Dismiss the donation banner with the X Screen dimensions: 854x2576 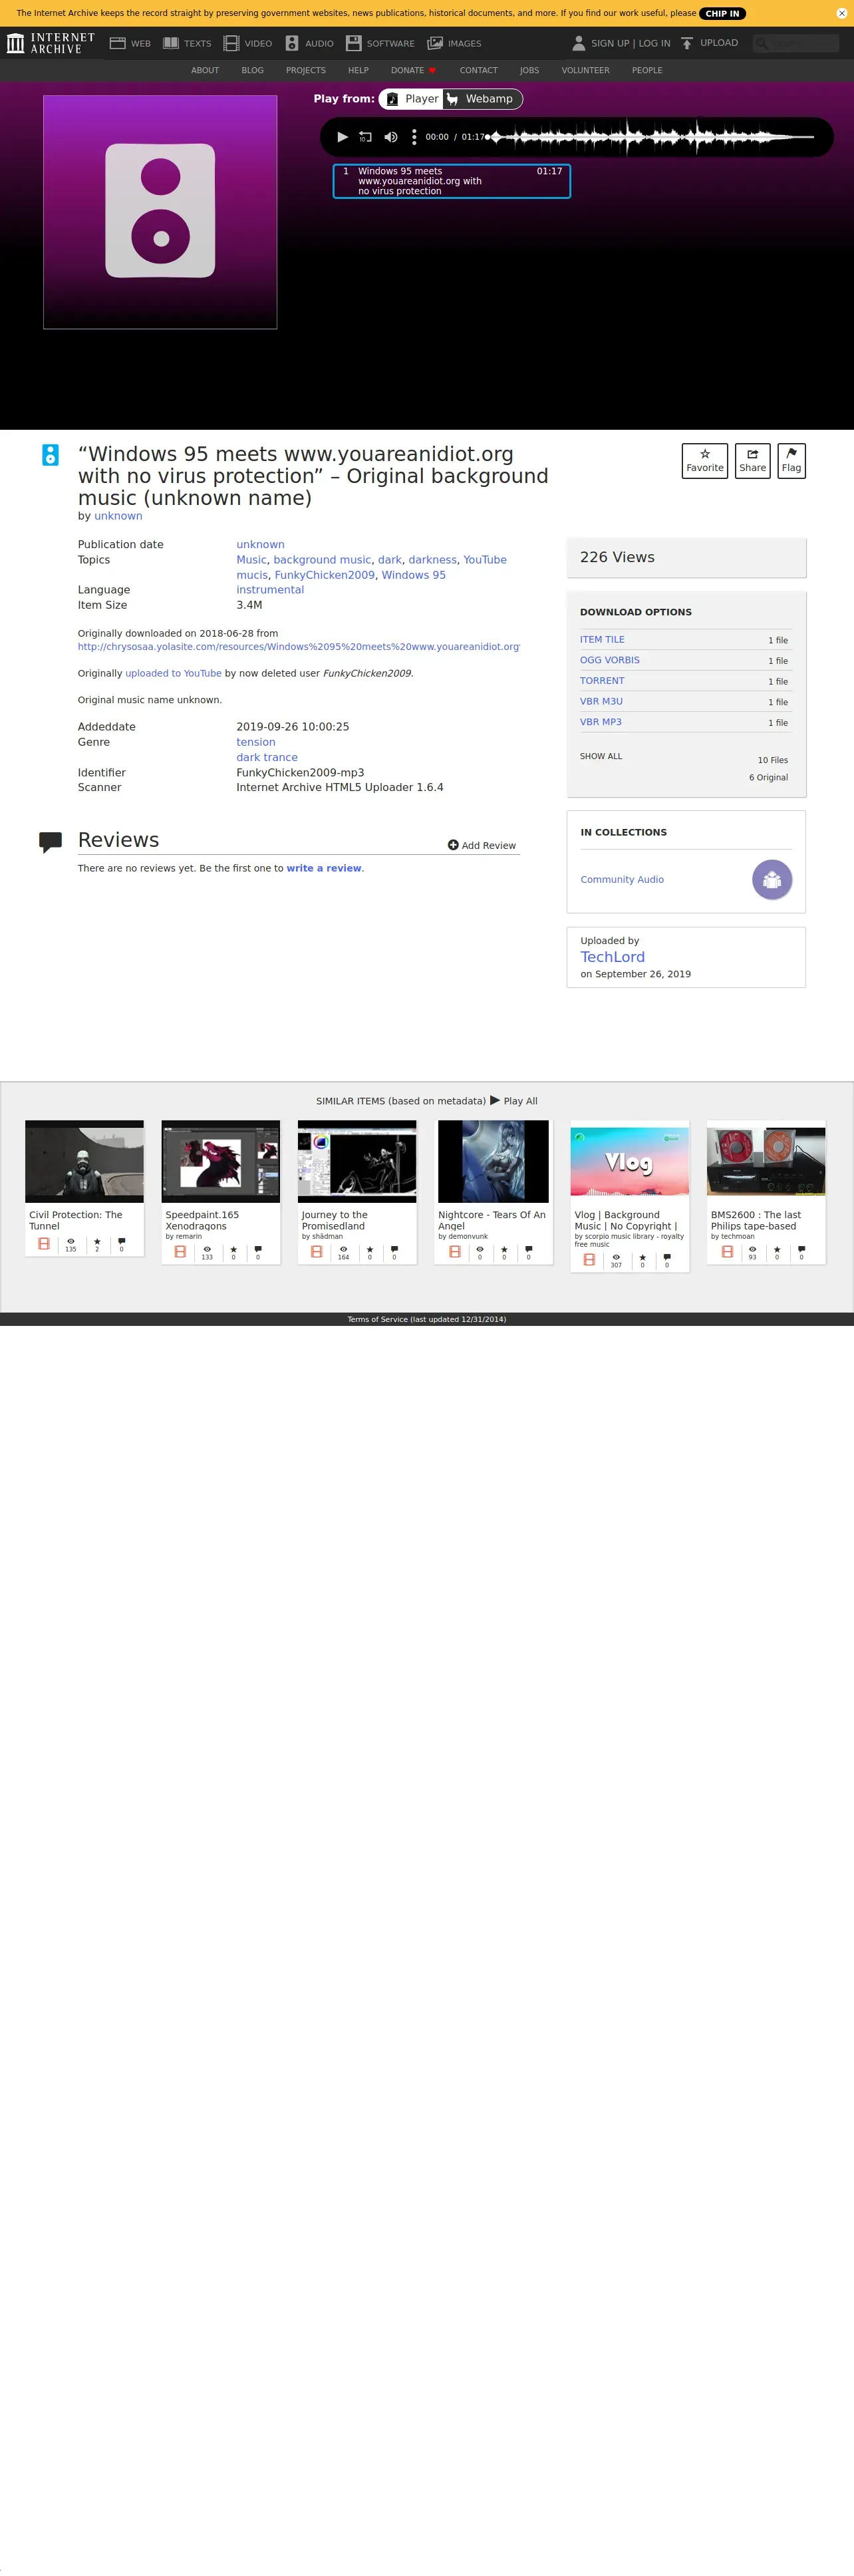pyautogui.click(x=841, y=13)
